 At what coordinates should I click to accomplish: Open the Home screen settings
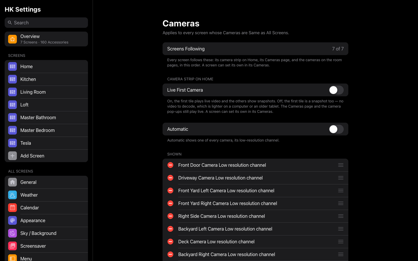(x=46, y=66)
